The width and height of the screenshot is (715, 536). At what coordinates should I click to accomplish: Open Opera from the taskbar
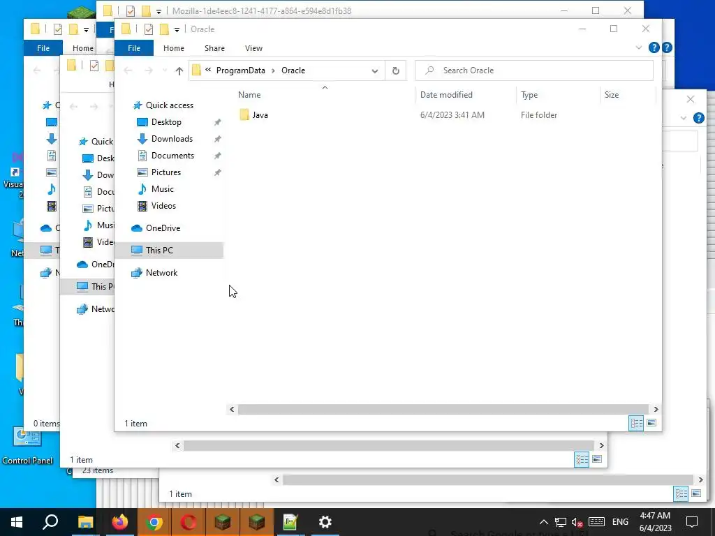point(189,522)
